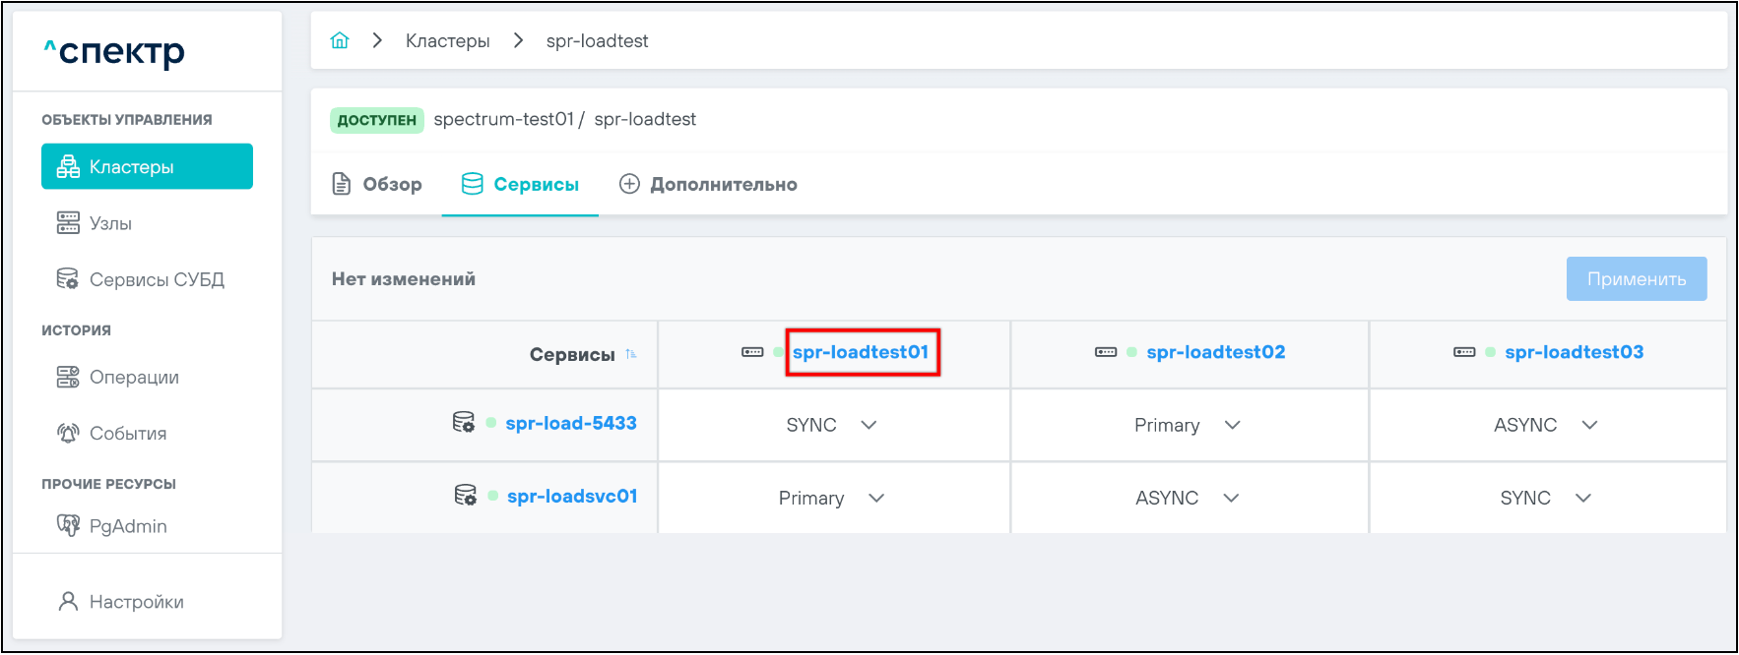Expand Primary dropdown for spr-load-5433 on loadtest02

click(x=1232, y=425)
